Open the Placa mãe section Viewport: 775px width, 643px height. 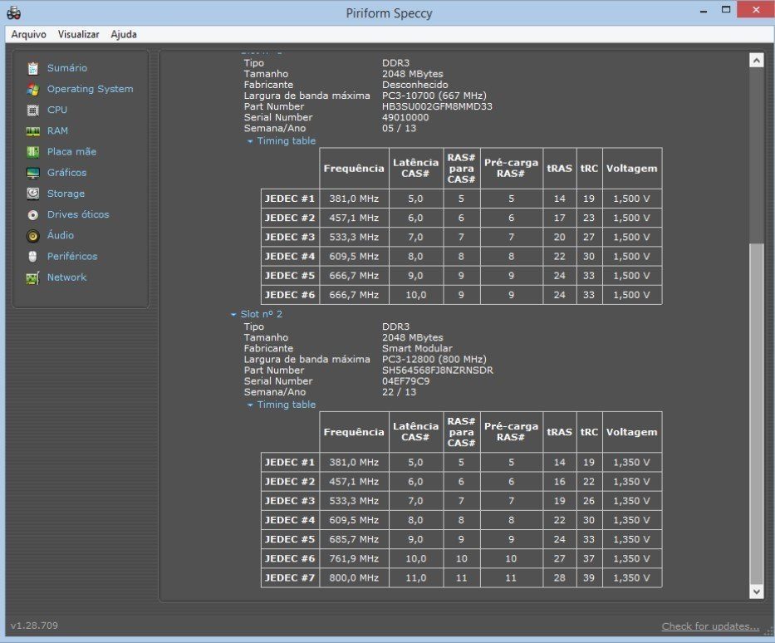71,152
